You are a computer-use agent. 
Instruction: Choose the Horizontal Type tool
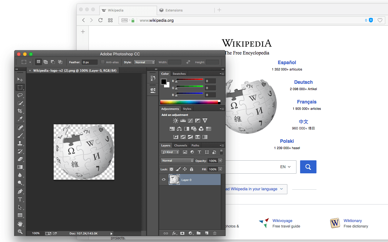[x=20, y=199]
